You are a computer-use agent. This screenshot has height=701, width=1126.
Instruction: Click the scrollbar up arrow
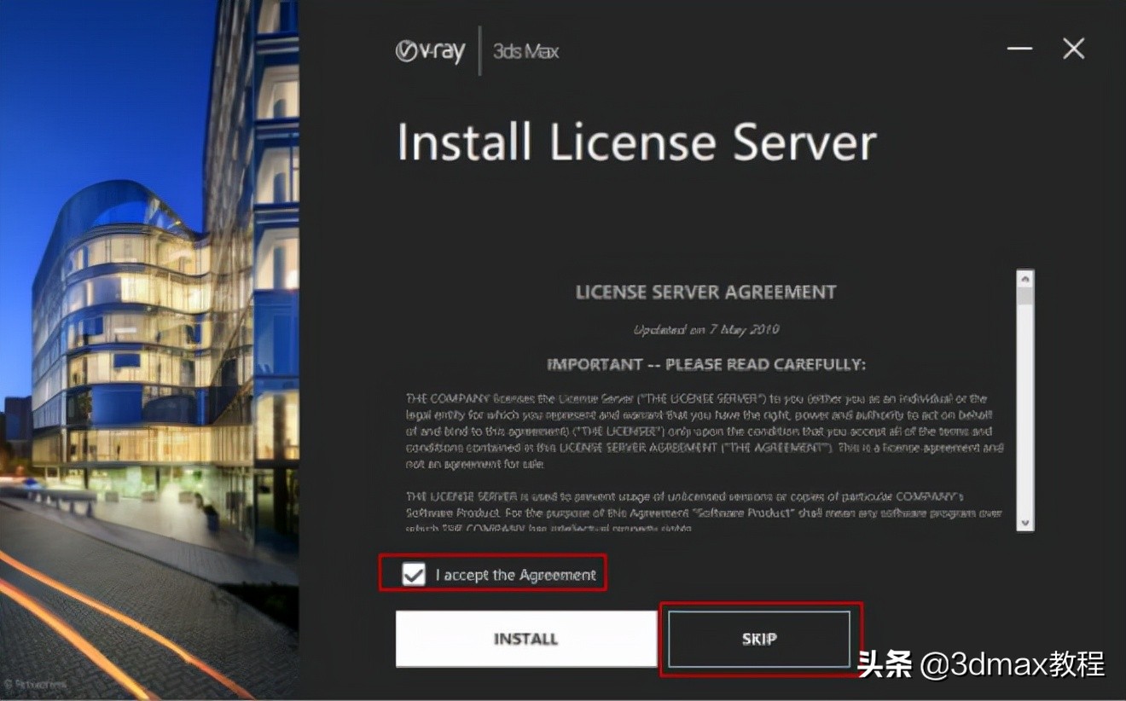pyautogui.click(x=1025, y=277)
